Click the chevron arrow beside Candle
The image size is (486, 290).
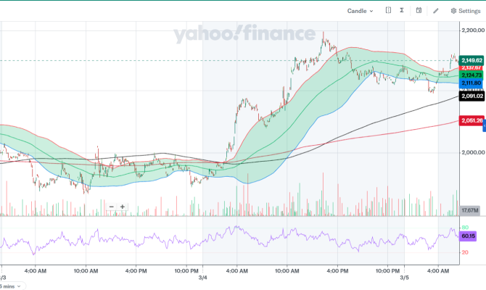[x=371, y=11]
